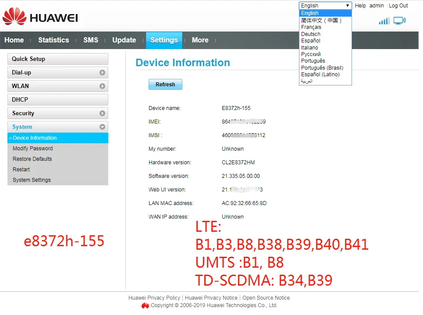
Task: Click the admin account link
Action: 377,6
